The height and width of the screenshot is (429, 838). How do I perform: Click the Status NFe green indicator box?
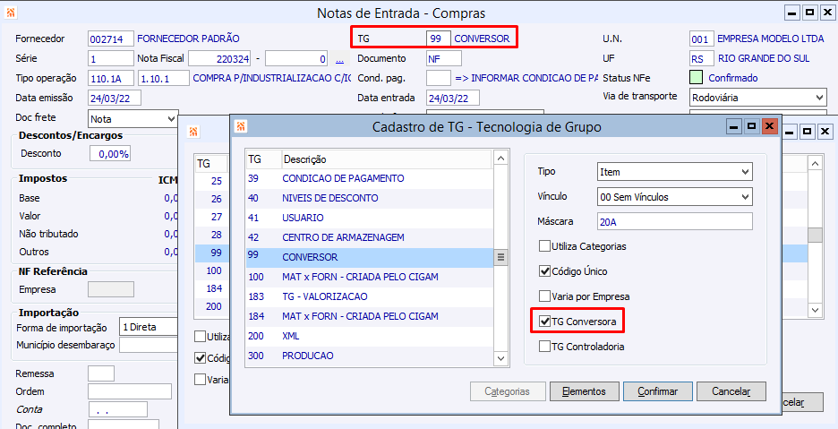pos(696,78)
